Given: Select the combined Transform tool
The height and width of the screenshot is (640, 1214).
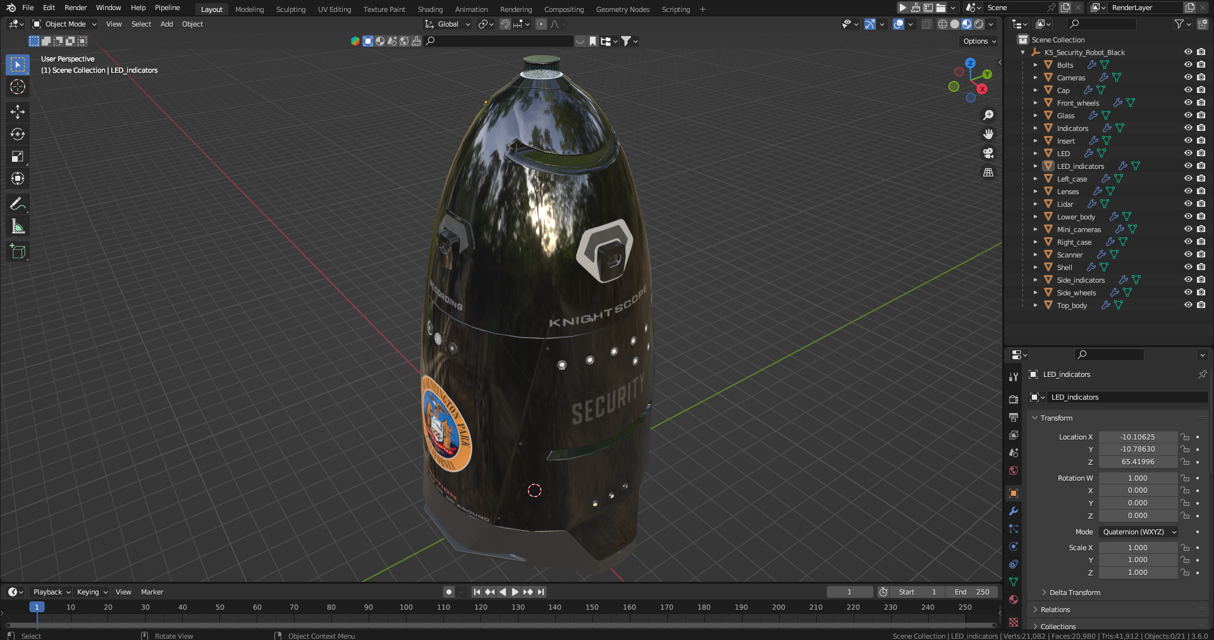Looking at the screenshot, I should point(18,178).
